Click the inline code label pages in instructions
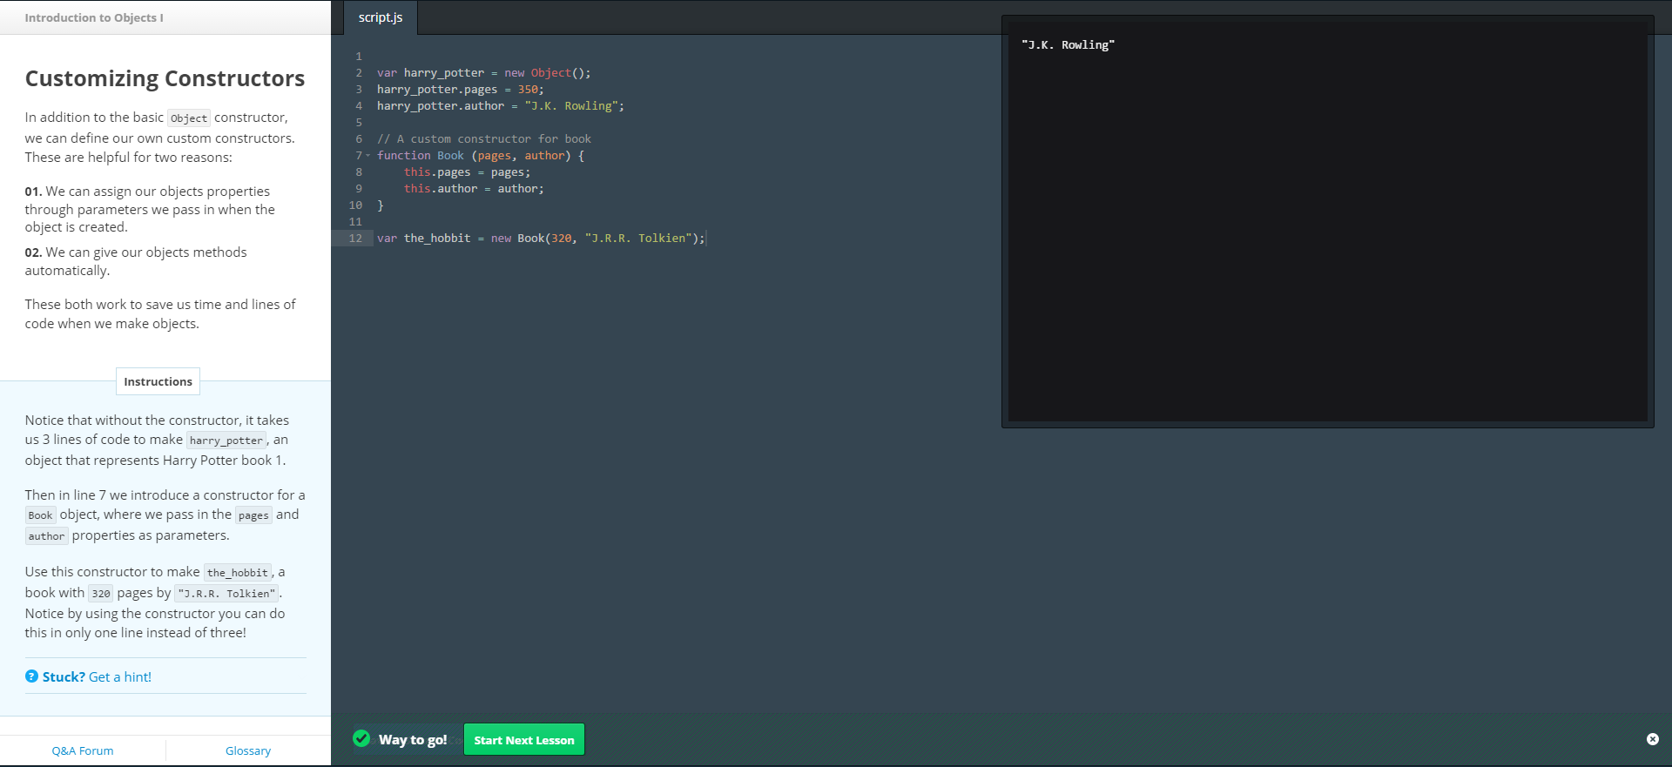This screenshot has width=1672, height=767. point(253,515)
